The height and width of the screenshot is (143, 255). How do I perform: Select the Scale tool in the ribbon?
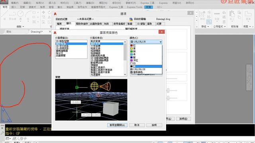49,22
